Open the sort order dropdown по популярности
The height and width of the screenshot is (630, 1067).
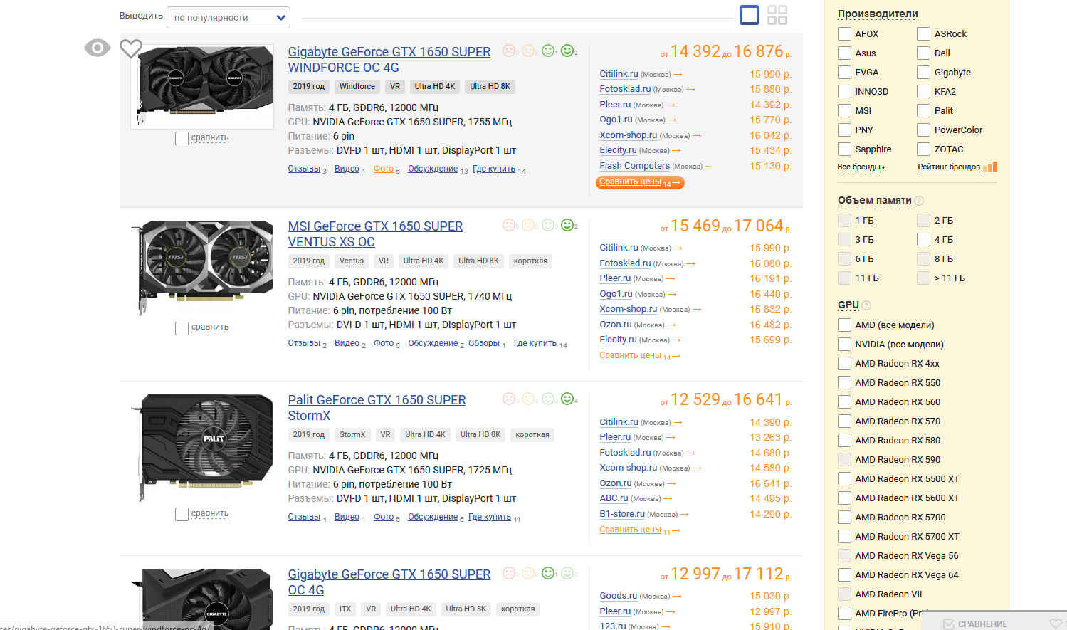point(228,17)
